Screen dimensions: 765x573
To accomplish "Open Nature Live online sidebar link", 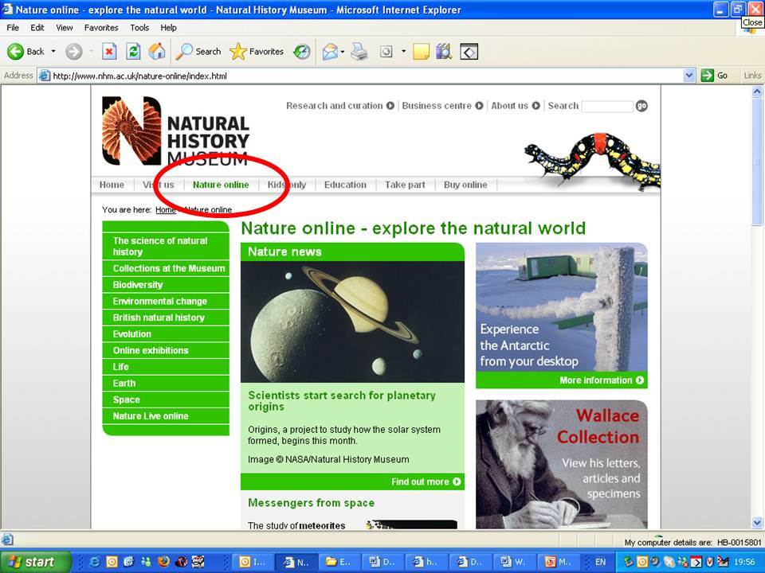I will point(166,416).
